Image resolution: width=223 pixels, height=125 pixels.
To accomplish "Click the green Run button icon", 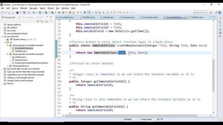I will coord(40,12).
